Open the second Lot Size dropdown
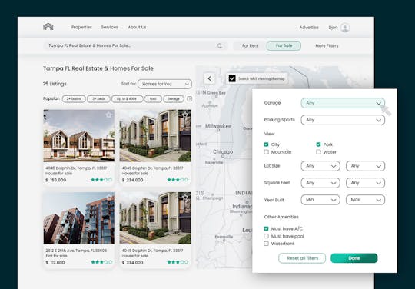415x289 pixels. pos(365,166)
